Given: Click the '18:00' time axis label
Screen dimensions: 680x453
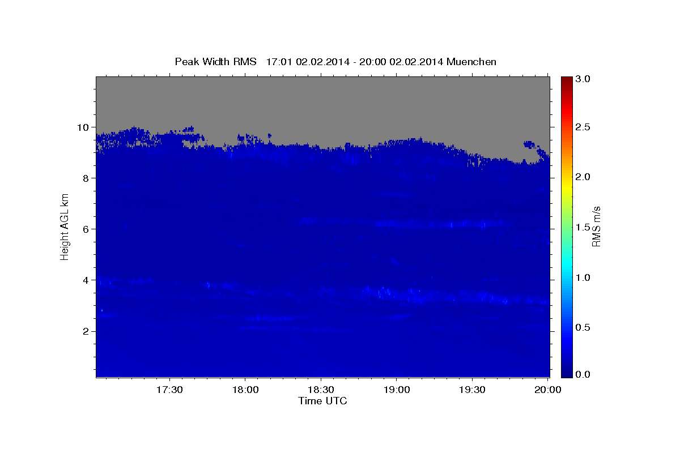Looking at the screenshot, I should 245,390.
